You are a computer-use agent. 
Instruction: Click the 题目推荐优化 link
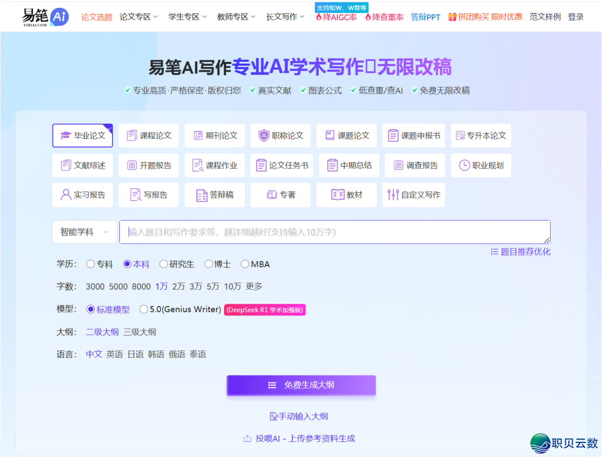521,252
